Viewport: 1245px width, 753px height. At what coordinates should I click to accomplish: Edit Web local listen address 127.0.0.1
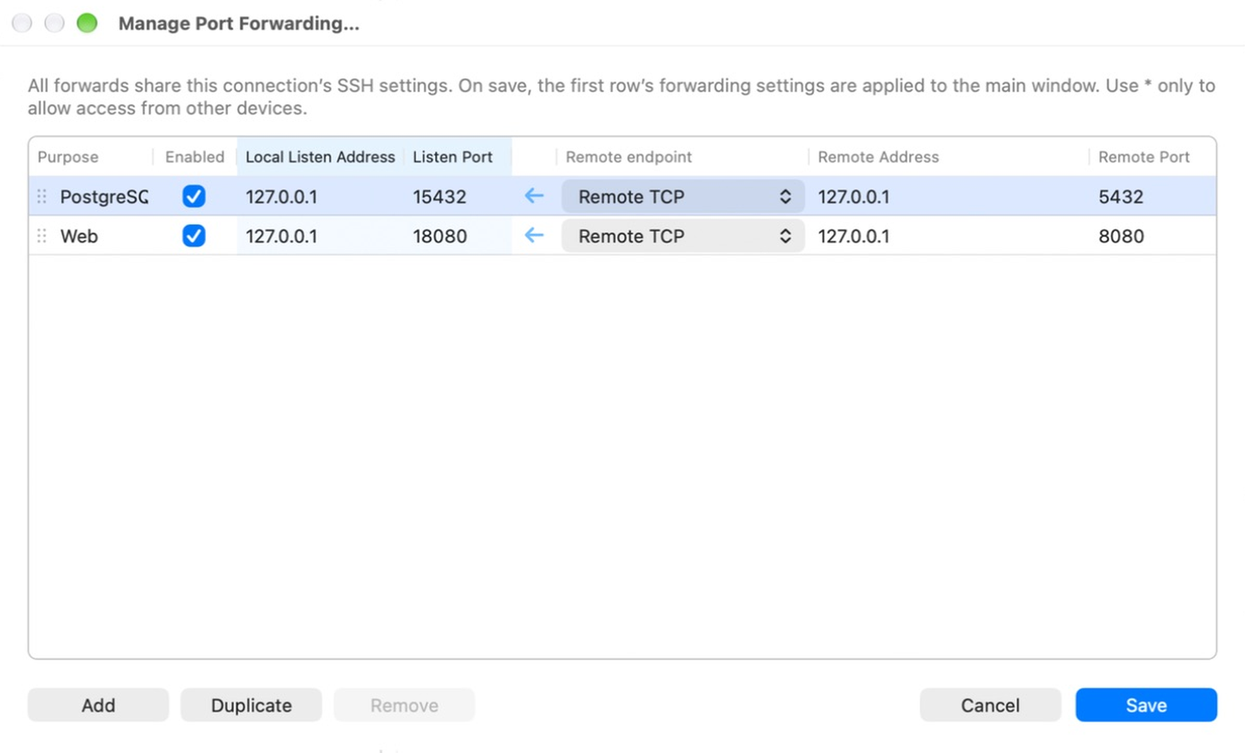pyautogui.click(x=281, y=236)
